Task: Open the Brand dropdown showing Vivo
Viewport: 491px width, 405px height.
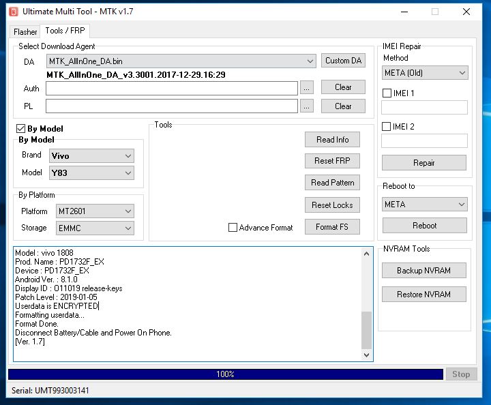Action: click(91, 156)
